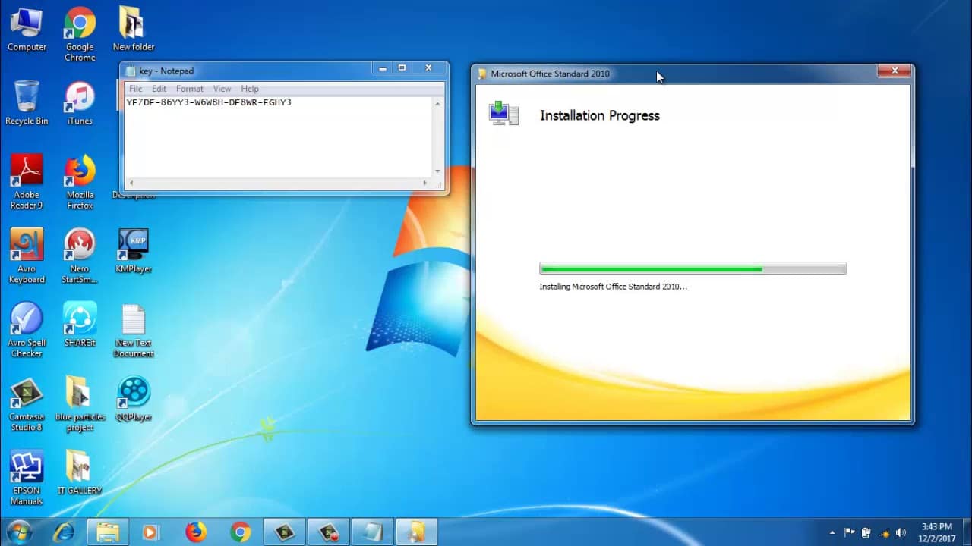Open Chrome from the taskbar
The image size is (972, 546).
point(240,532)
